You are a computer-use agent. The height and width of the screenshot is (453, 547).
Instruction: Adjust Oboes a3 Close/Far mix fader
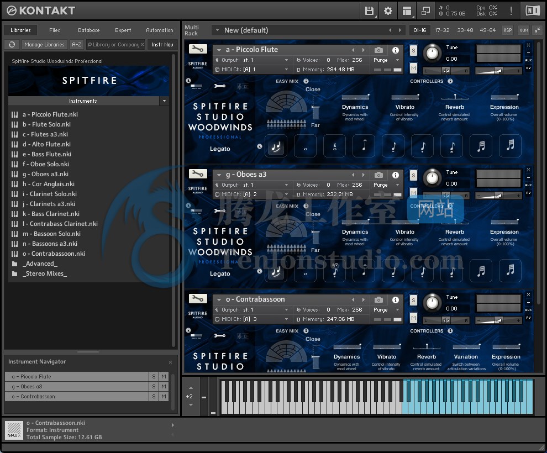tap(315, 232)
